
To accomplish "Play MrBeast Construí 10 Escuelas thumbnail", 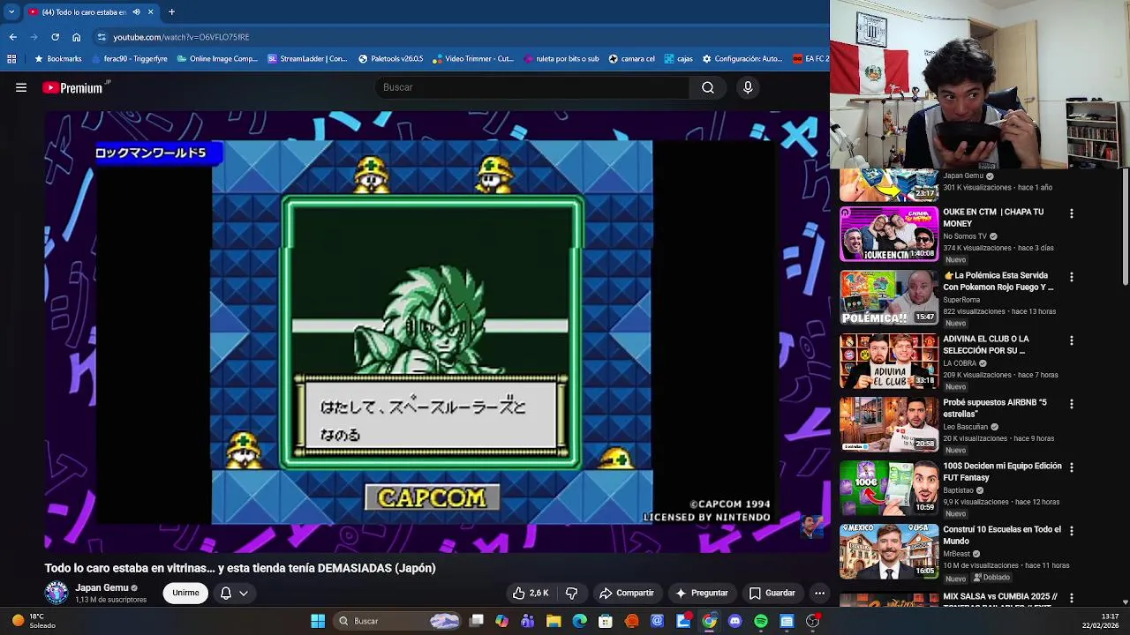I will coord(888,551).
